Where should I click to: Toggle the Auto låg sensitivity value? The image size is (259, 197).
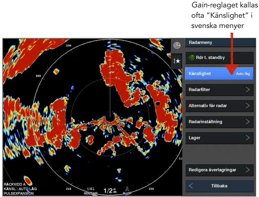tap(243, 74)
